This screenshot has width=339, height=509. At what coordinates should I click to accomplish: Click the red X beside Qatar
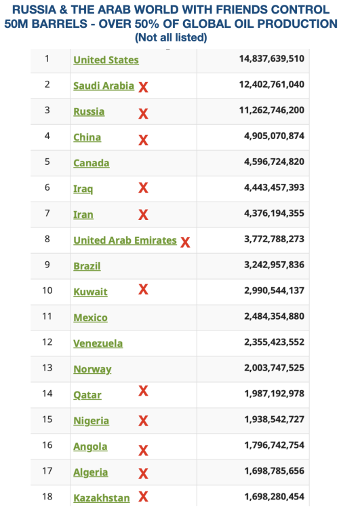(143, 391)
